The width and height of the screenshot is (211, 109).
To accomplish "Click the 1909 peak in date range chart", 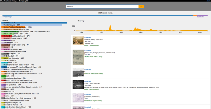I will pos(110,28).
